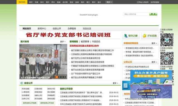Viewport: 178px width, 106px height.
Task: Open 省厅出台意见全力服务促进高质量发展
Action: [x=88, y=70]
